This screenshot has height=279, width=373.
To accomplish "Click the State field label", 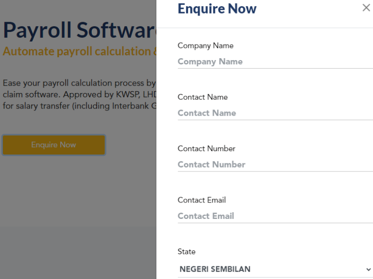I will tap(186, 251).
